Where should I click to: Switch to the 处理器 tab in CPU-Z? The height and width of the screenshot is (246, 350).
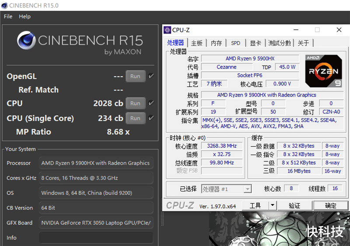click(175, 43)
